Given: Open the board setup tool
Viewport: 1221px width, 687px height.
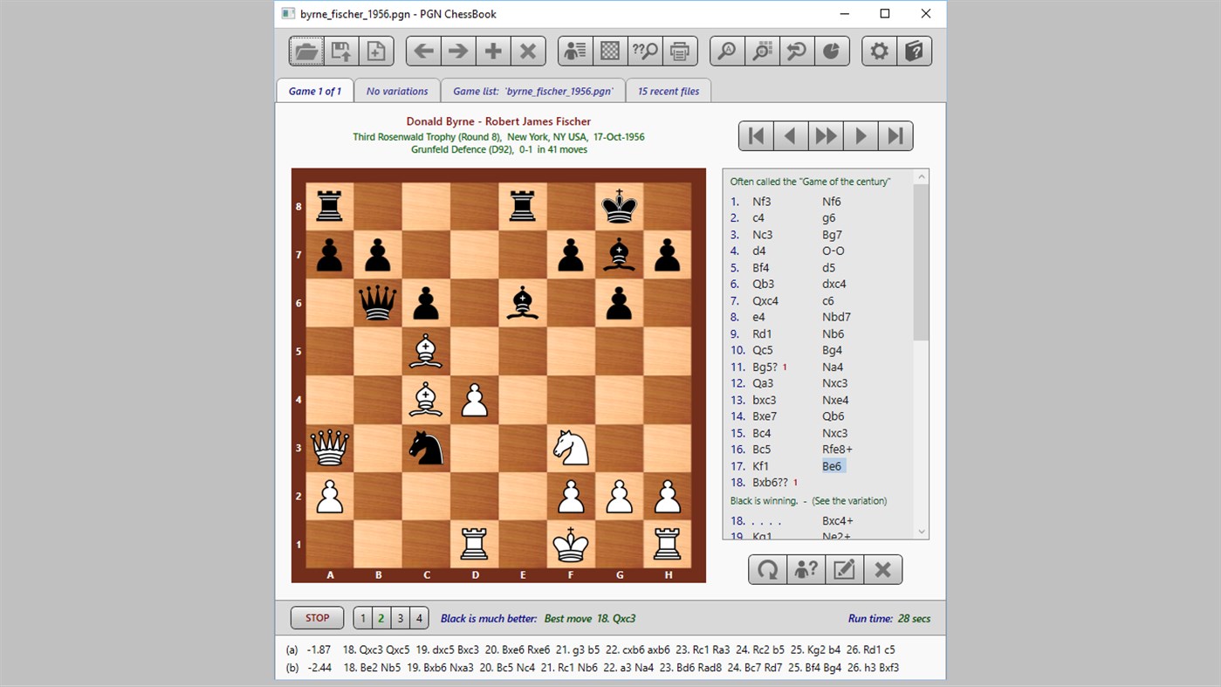Looking at the screenshot, I should coord(609,51).
